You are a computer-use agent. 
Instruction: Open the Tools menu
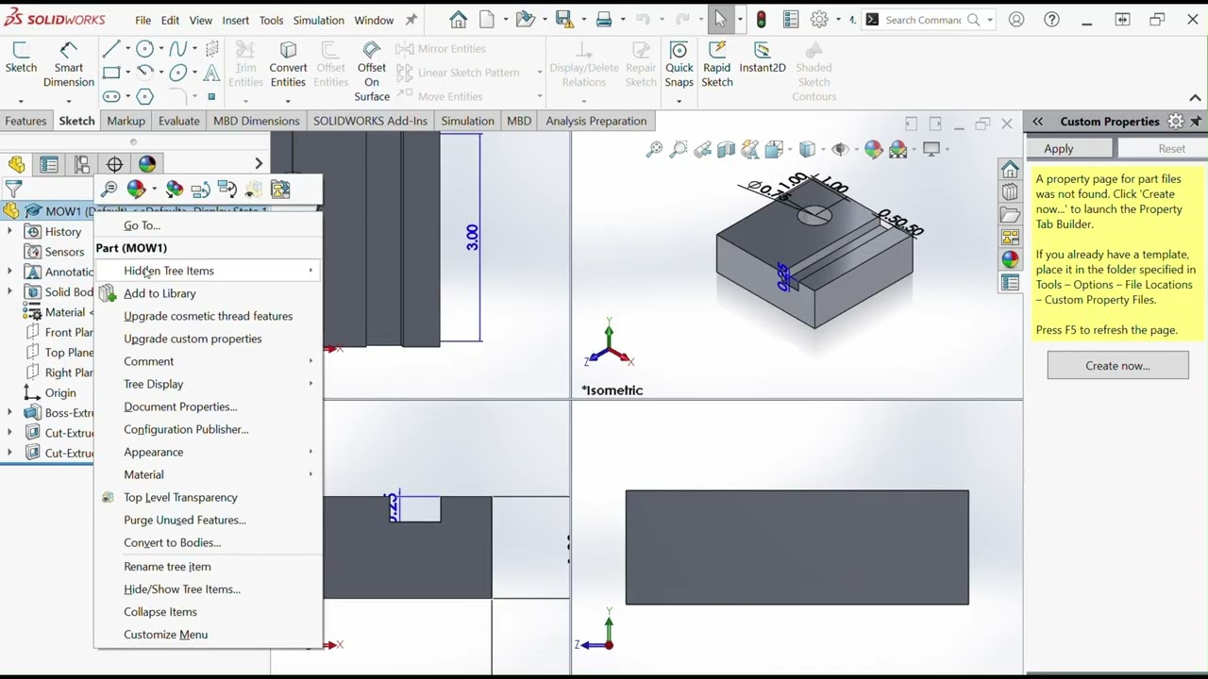pyautogui.click(x=271, y=20)
